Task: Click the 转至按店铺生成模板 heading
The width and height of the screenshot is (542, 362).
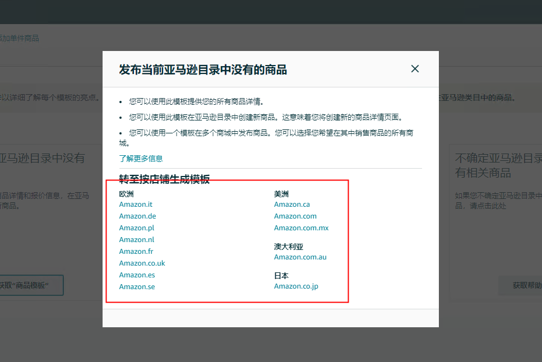Action: [164, 179]
